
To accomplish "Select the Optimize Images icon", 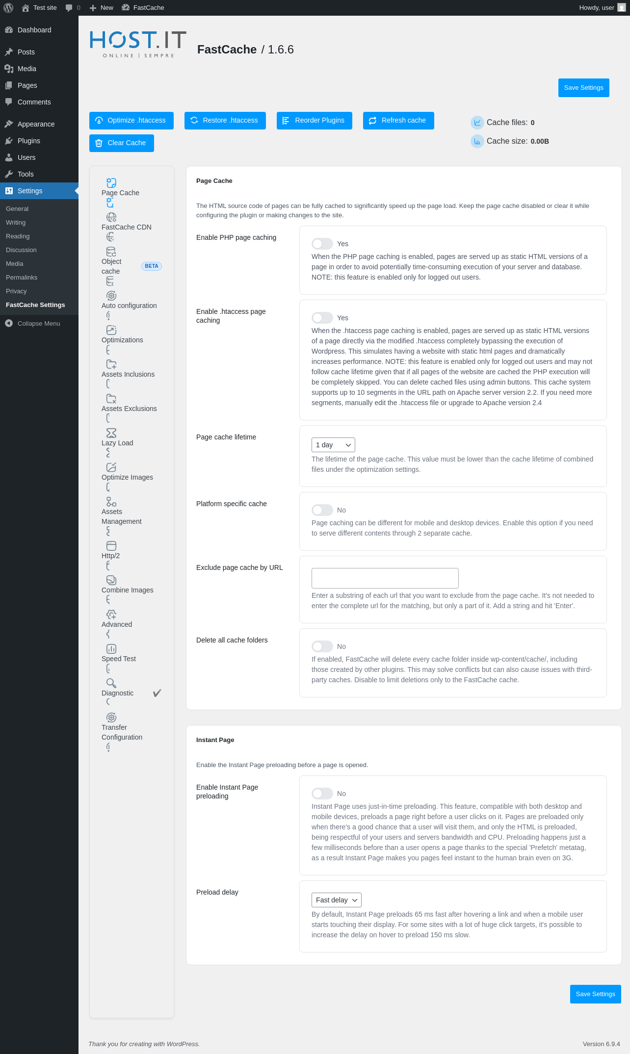I will 111,467.
